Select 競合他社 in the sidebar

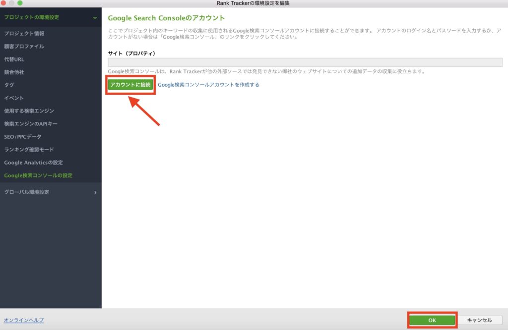click(x=14, y=72)
